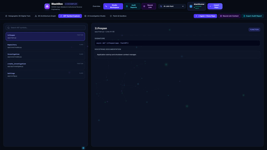The height and width of the screenshot is (150, 267).
Task: Select the lifespan function symbol
Action: [45, 36]
